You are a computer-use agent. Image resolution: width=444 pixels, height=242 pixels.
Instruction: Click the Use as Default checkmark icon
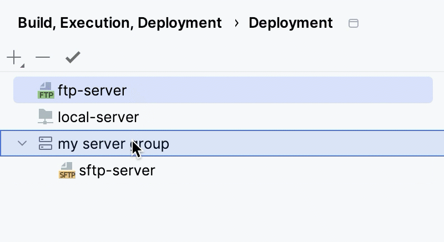[73, 57]
